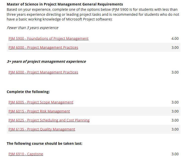The height and width of the screenshot is (159, 188).
Task: Open the PJM 6910 Capstone course link
Action: coord(26,154)
